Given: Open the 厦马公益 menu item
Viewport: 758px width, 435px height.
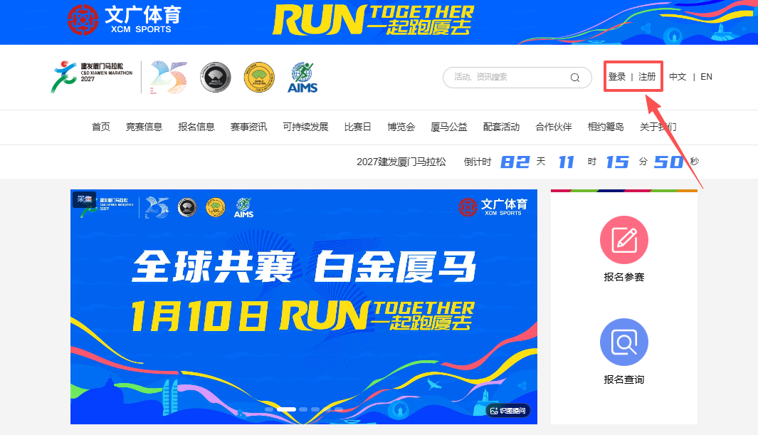Looking at the screenshot, I should coord(449,127).
